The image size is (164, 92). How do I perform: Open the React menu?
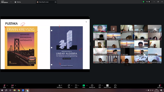(76, 86)
